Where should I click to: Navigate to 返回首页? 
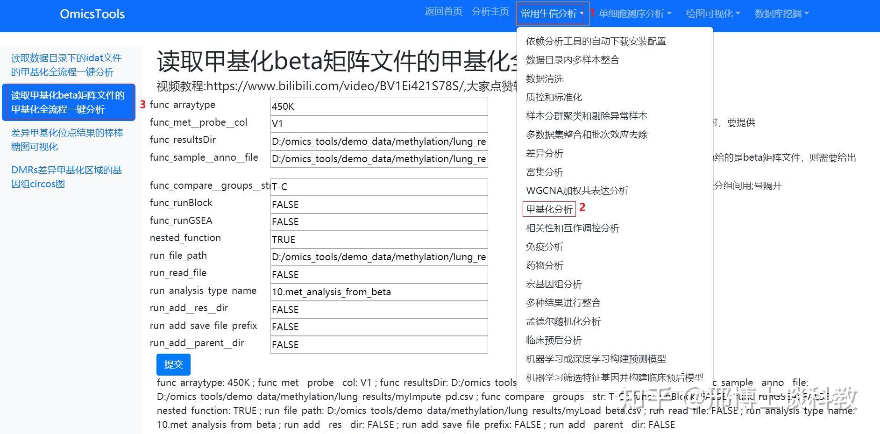click(443, 12)
